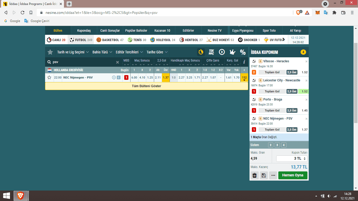358x201 pixels.
Task: Click the percent icon in the filter bar
Action: [x=243, y=52]
